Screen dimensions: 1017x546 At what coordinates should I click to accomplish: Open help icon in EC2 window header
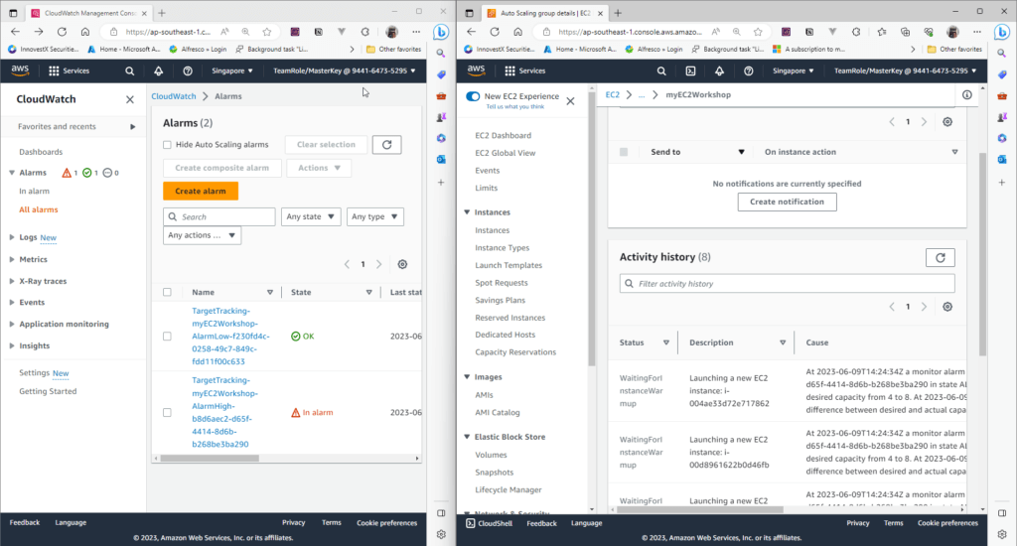pyautogui.click(x=749, y=70)
